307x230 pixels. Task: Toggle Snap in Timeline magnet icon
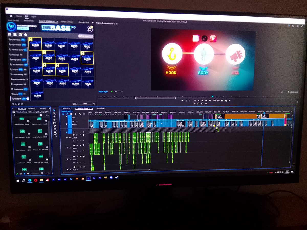[x=67, y=114]
